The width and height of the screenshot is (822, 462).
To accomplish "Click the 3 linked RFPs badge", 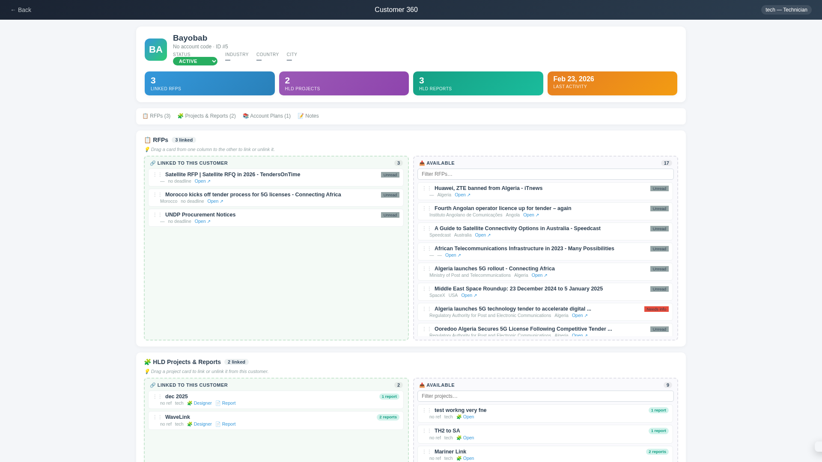I will (x=184, y=140).
